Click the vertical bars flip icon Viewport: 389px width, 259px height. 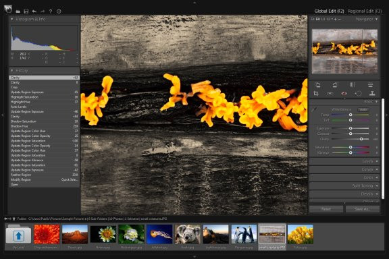coord(353,85)
